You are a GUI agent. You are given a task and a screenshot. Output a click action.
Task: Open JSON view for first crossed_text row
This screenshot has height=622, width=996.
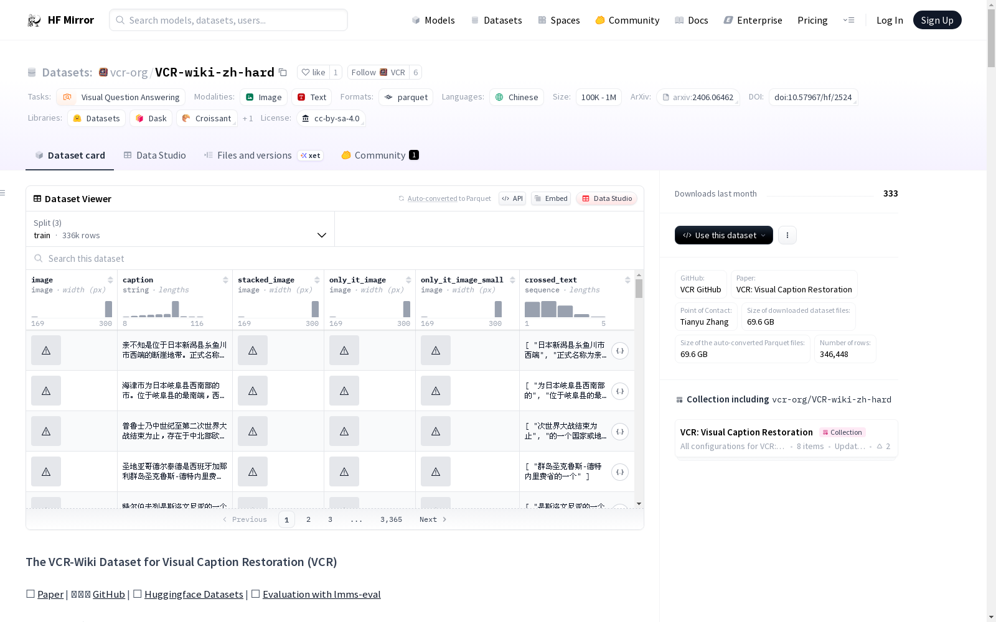pos(620,351)
